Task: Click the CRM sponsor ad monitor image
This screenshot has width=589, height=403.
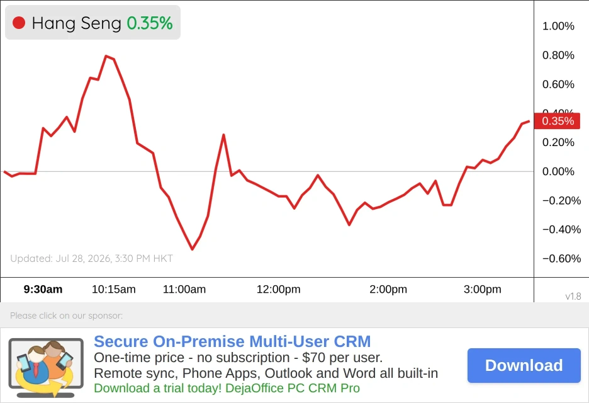Action: 46,368
